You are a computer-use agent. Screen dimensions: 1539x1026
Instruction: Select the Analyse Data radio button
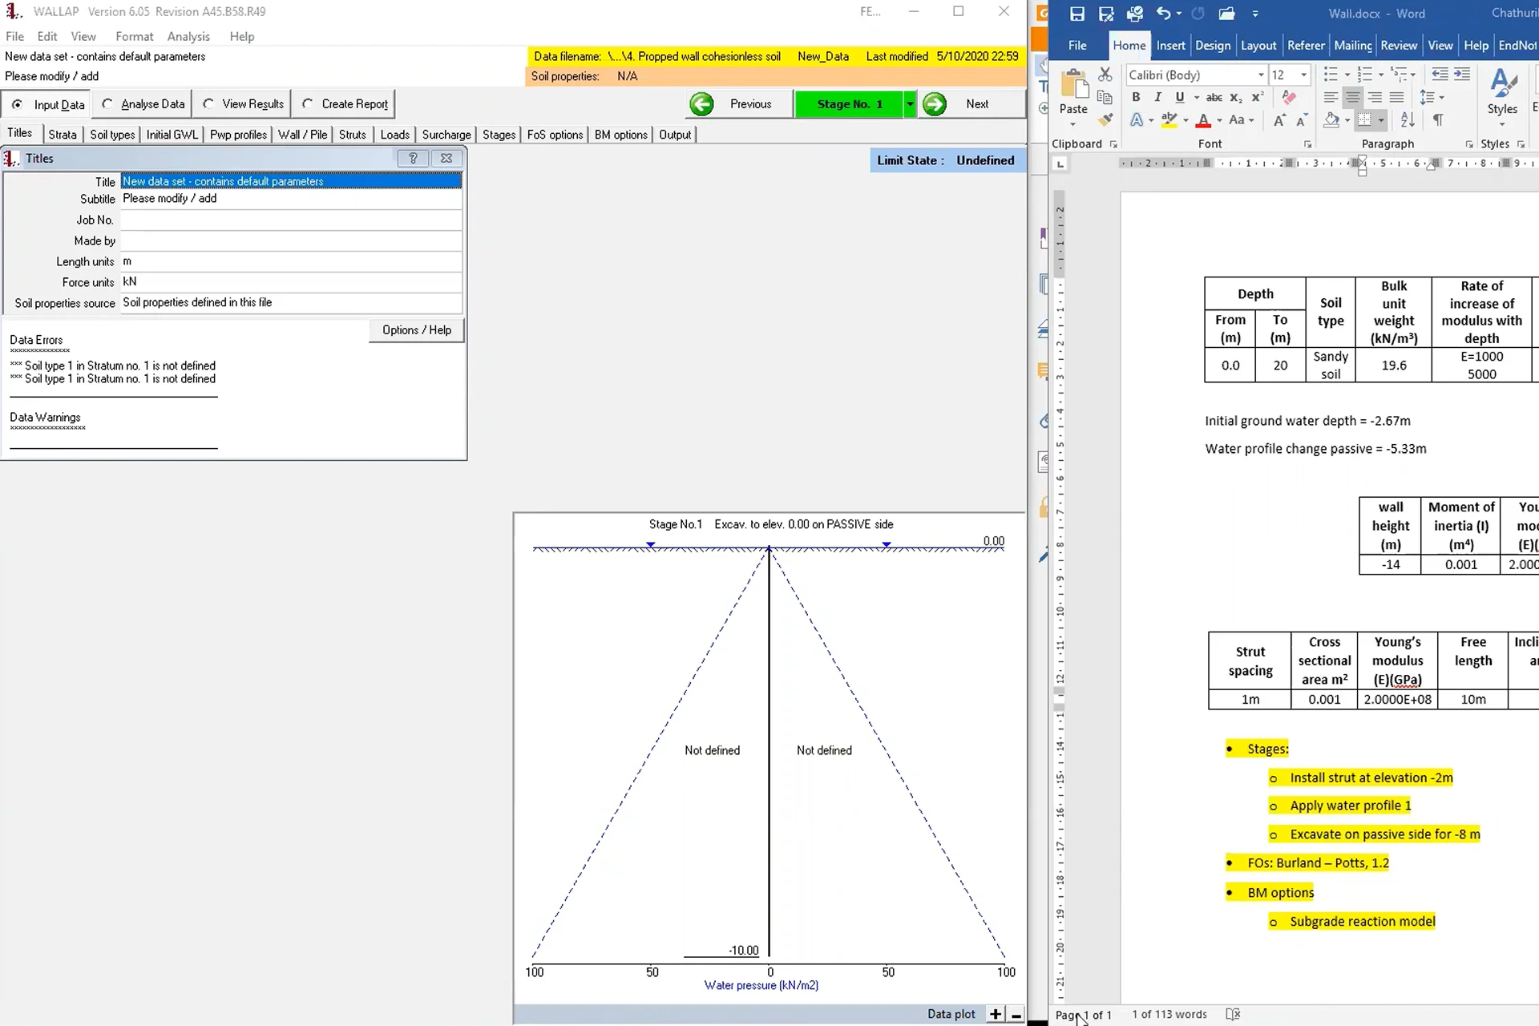pos(107,104)
